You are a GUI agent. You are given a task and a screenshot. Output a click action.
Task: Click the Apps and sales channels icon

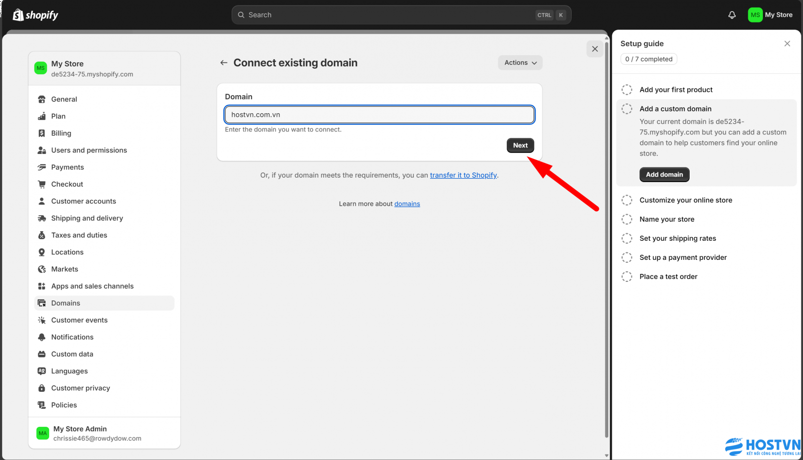(x=42, y=286)
